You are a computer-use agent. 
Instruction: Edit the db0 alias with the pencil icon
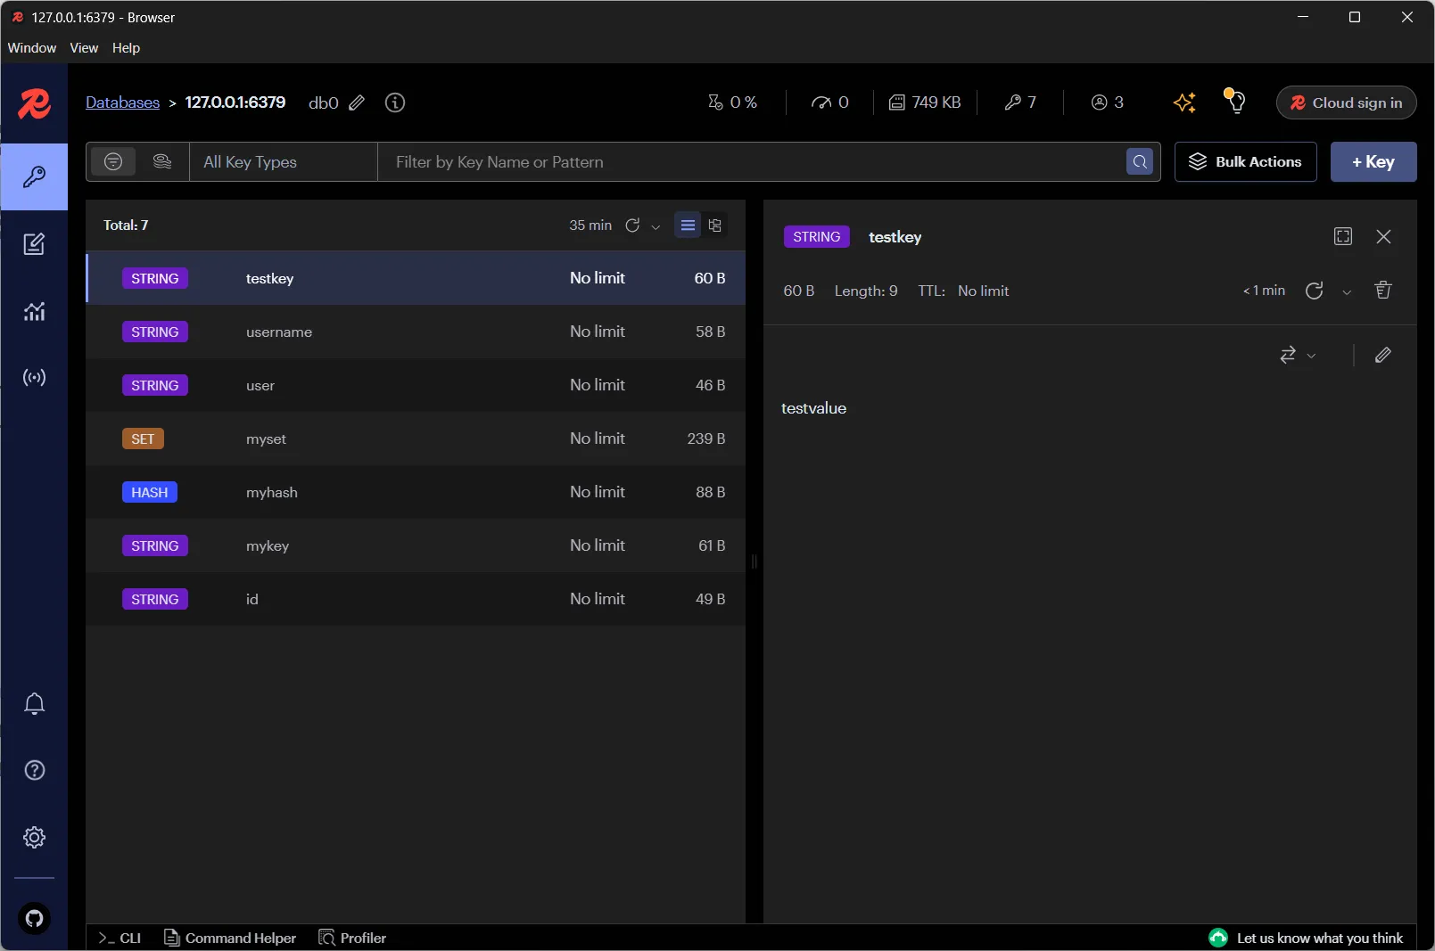357,102
